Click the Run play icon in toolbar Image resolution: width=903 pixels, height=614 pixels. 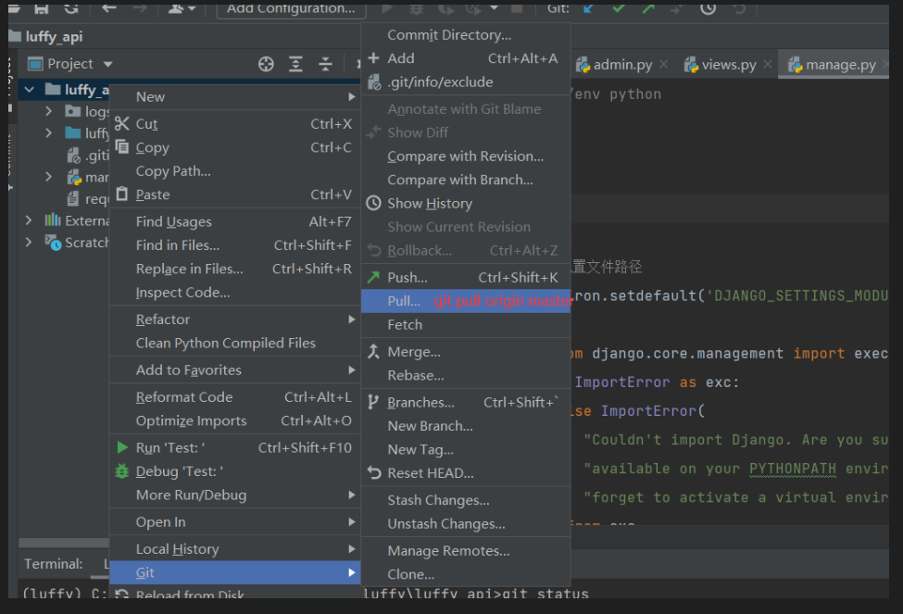[x=387, y=8]
